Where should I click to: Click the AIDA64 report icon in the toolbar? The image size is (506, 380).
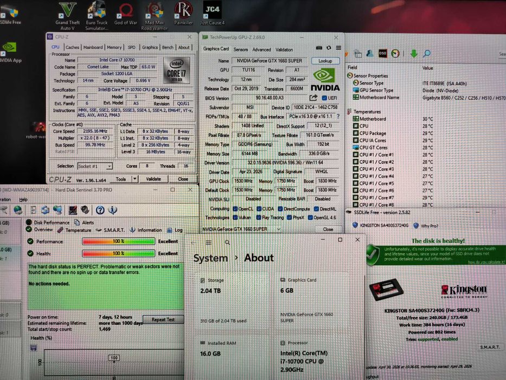(357, 54)
